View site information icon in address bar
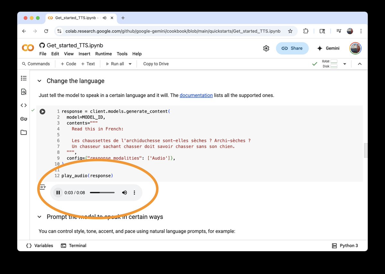The width and height of the screenshot is (385, 274). click(59, 31)
